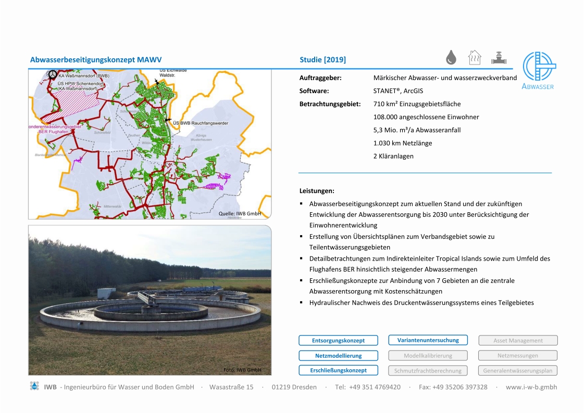Click the pipe valve icon
This screenshot has width=585, height=413.
point(499,57)
